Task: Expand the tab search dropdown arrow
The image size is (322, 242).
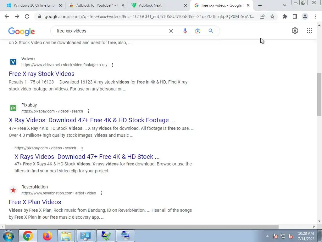Action: pyautogui.click(x=284, y=6)
